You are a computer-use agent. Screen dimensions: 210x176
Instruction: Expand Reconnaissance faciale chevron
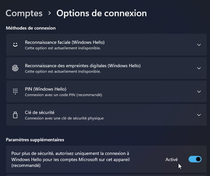[x=199, y=45]
